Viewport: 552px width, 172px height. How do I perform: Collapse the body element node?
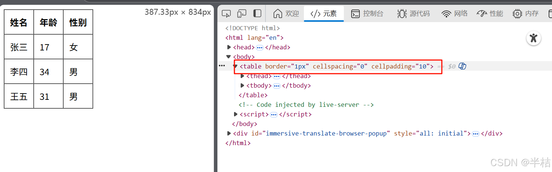229,57
